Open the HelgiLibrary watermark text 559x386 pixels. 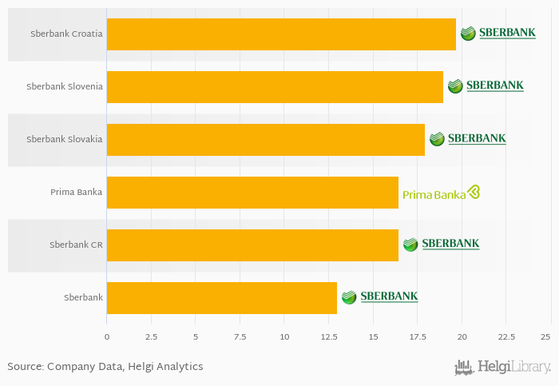pyautogui.click(x=514, y=367)
